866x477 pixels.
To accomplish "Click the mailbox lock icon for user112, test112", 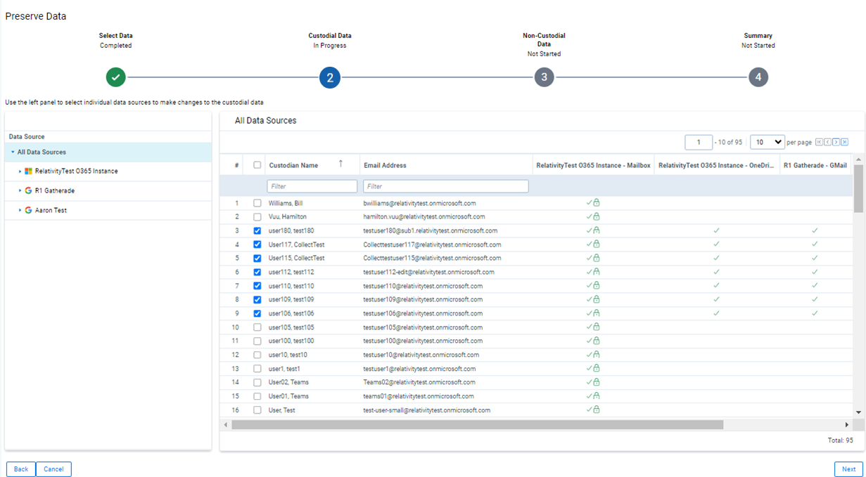I will pos(597,271).
